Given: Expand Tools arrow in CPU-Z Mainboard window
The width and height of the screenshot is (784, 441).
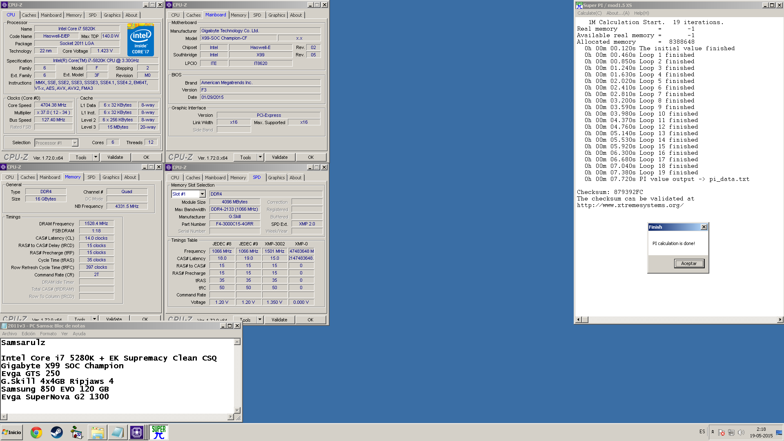Looking at the screenshot, I should (x=260, y=157).
